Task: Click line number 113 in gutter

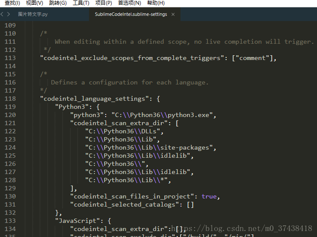Action: pos(10,58)
